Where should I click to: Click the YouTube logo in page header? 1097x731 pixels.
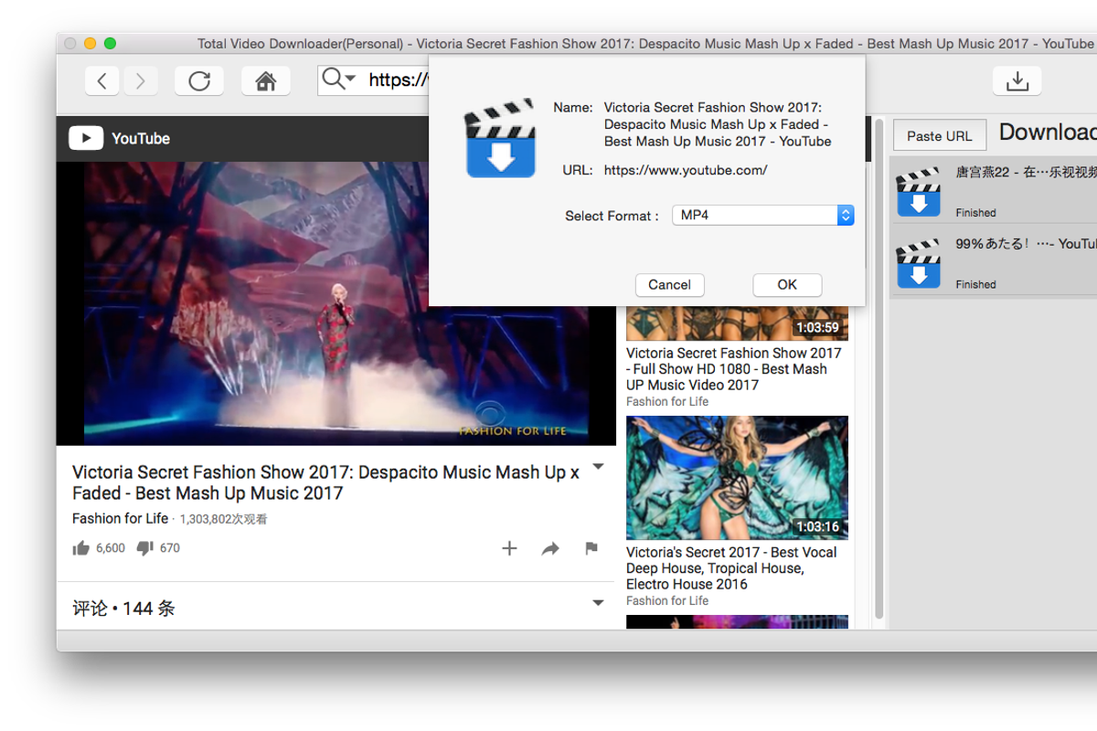click(120, 139)
